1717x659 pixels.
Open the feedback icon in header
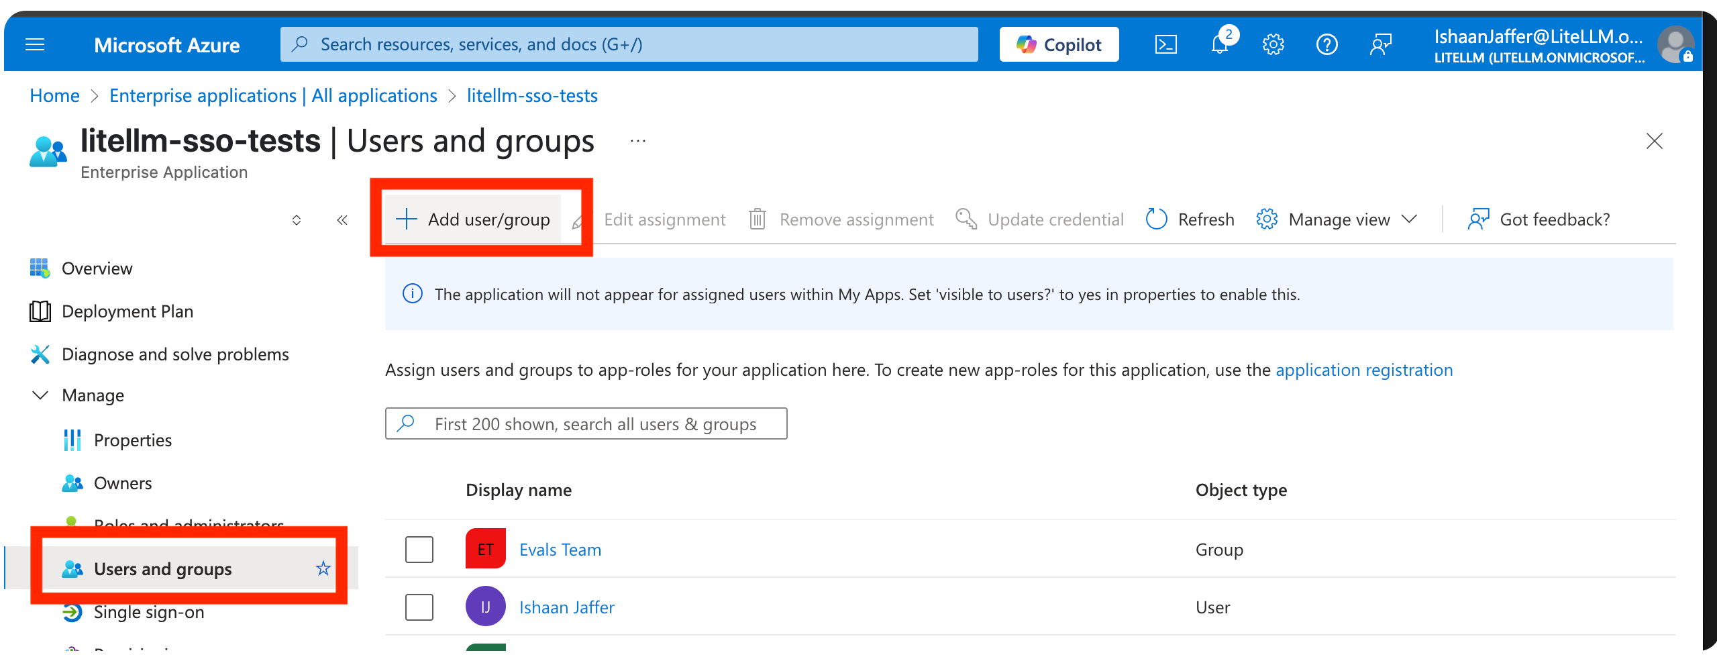point(1380,45)
